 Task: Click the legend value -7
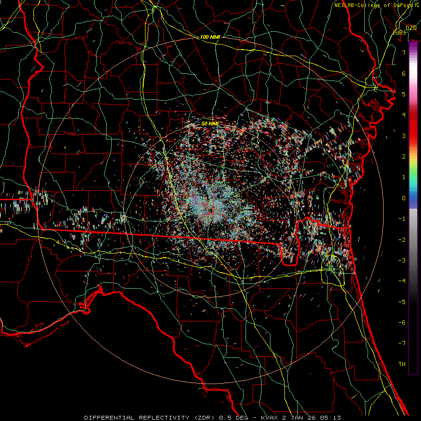(x=402, y=343)
